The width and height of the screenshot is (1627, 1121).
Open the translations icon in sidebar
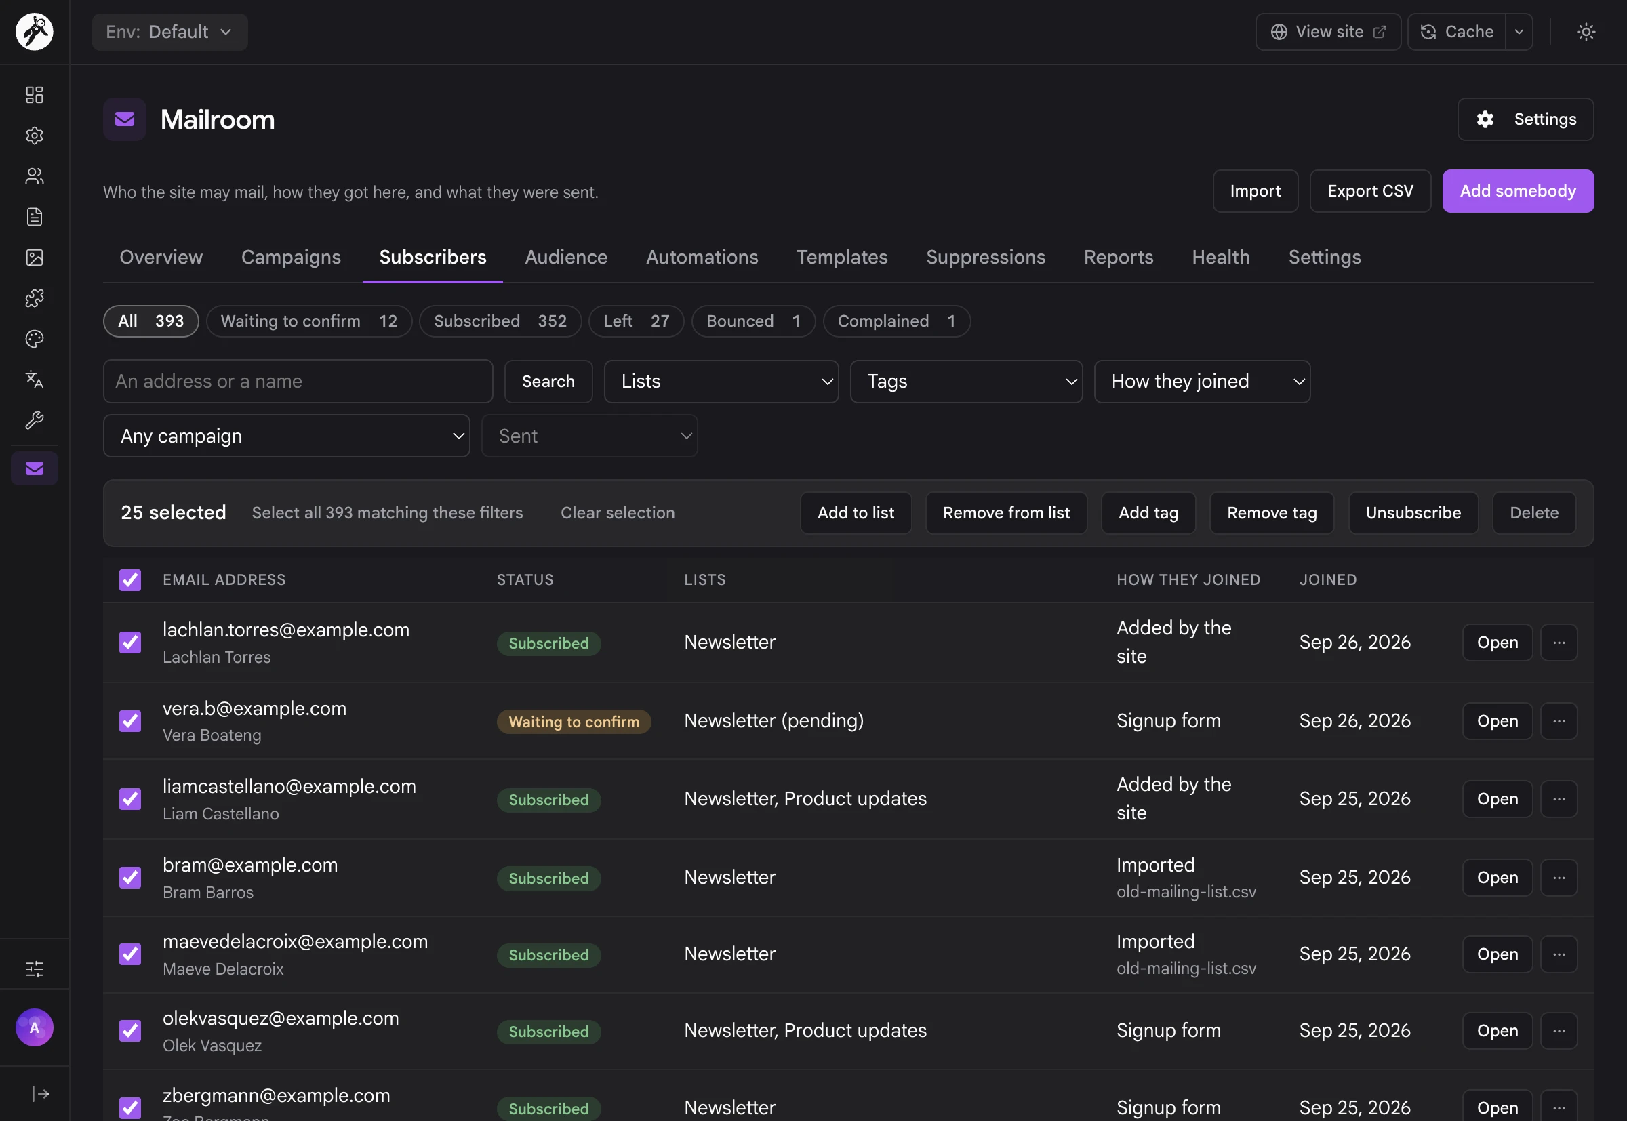35,380
